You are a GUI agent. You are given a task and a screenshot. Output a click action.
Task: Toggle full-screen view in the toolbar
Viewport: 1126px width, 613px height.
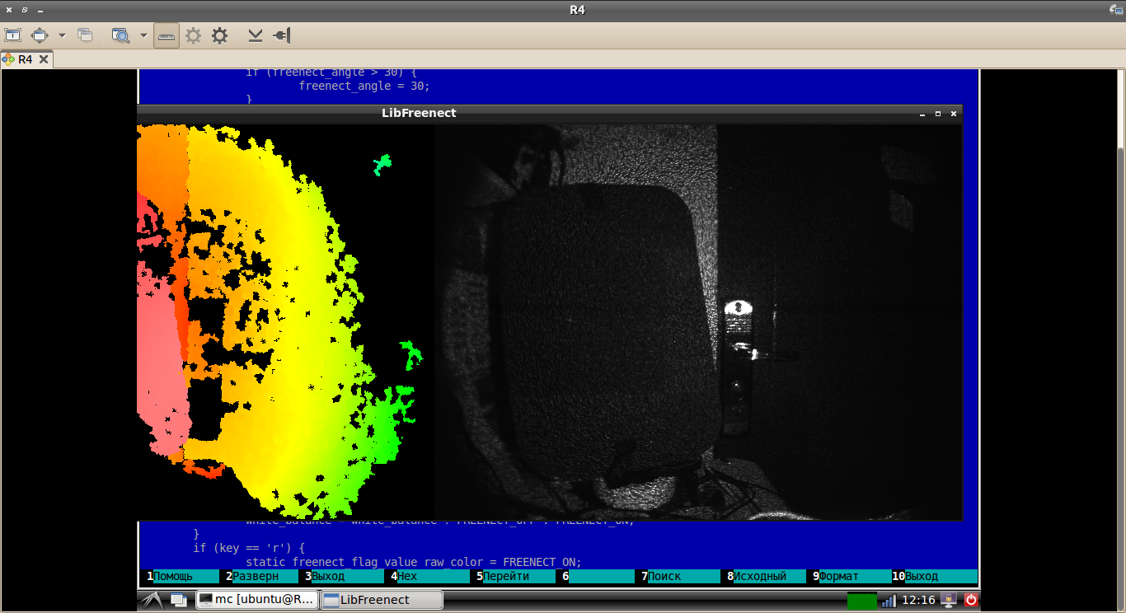coord(40,35)
